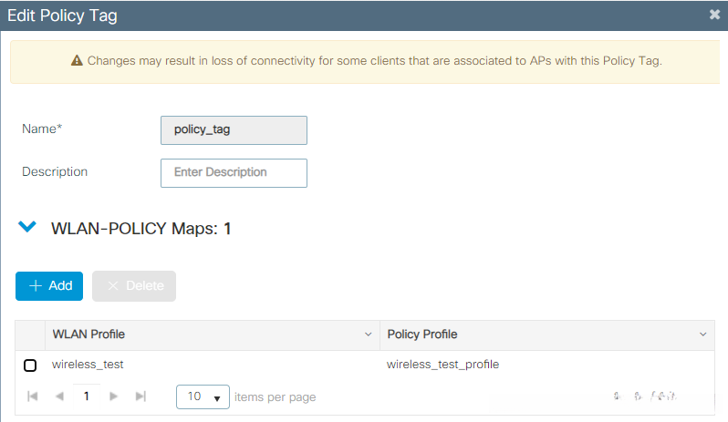728x422 pixels.
Task: Tick the wireless_test row checkbox
Action: pos(30,365)
